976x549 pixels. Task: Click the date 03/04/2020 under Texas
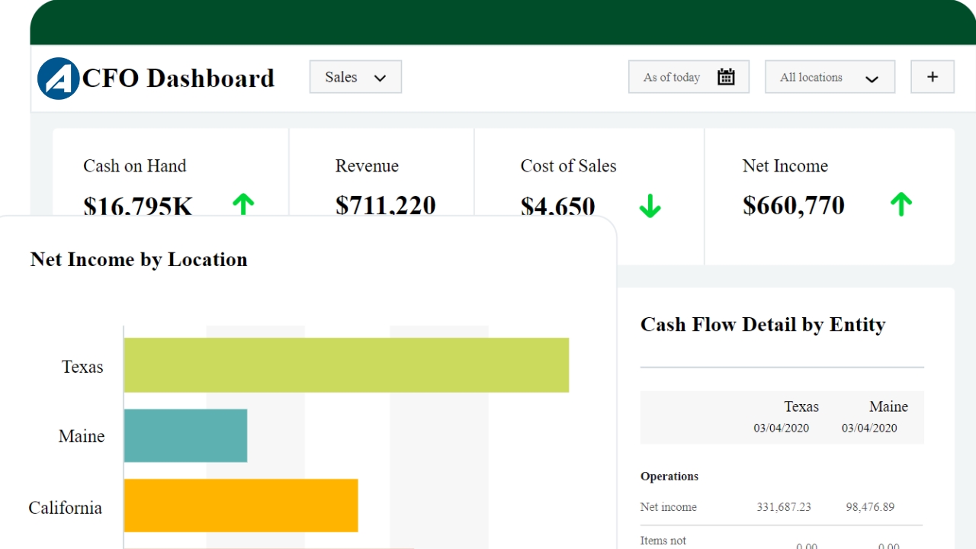(782, 428)
